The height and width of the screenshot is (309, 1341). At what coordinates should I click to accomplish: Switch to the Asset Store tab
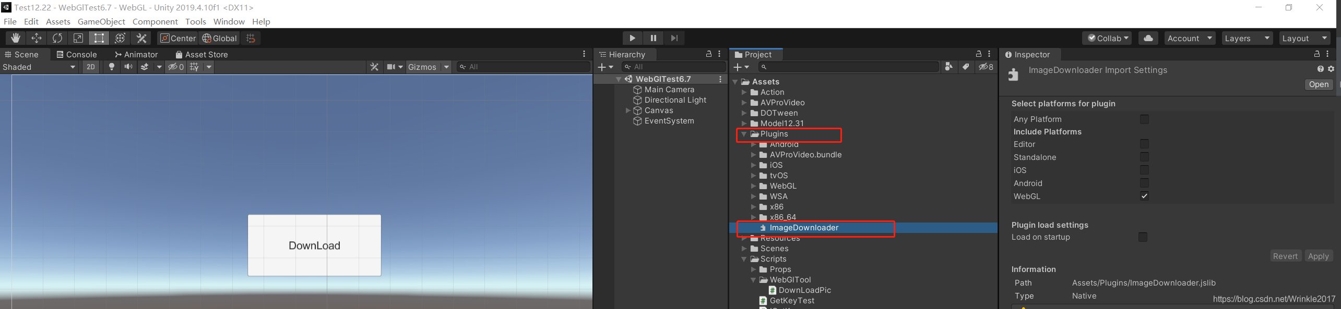coord(201,54)
